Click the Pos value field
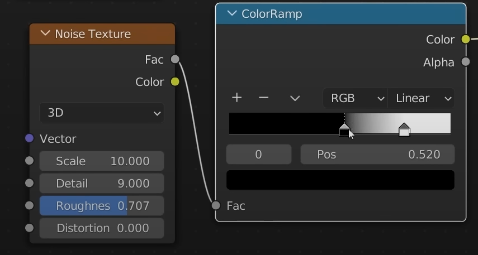Viewport: 478px width, 255px height. click(x=377, y=155)
